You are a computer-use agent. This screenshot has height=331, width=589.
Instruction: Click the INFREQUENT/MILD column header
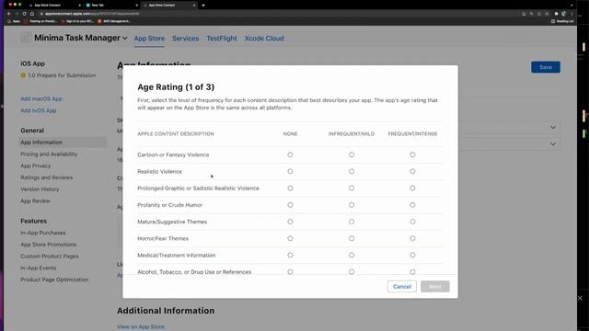(x=352, y=134)
